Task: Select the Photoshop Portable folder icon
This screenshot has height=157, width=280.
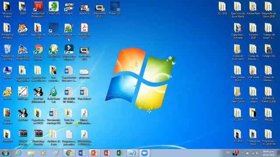Action: pyautogui.click(x=7, y=31)
